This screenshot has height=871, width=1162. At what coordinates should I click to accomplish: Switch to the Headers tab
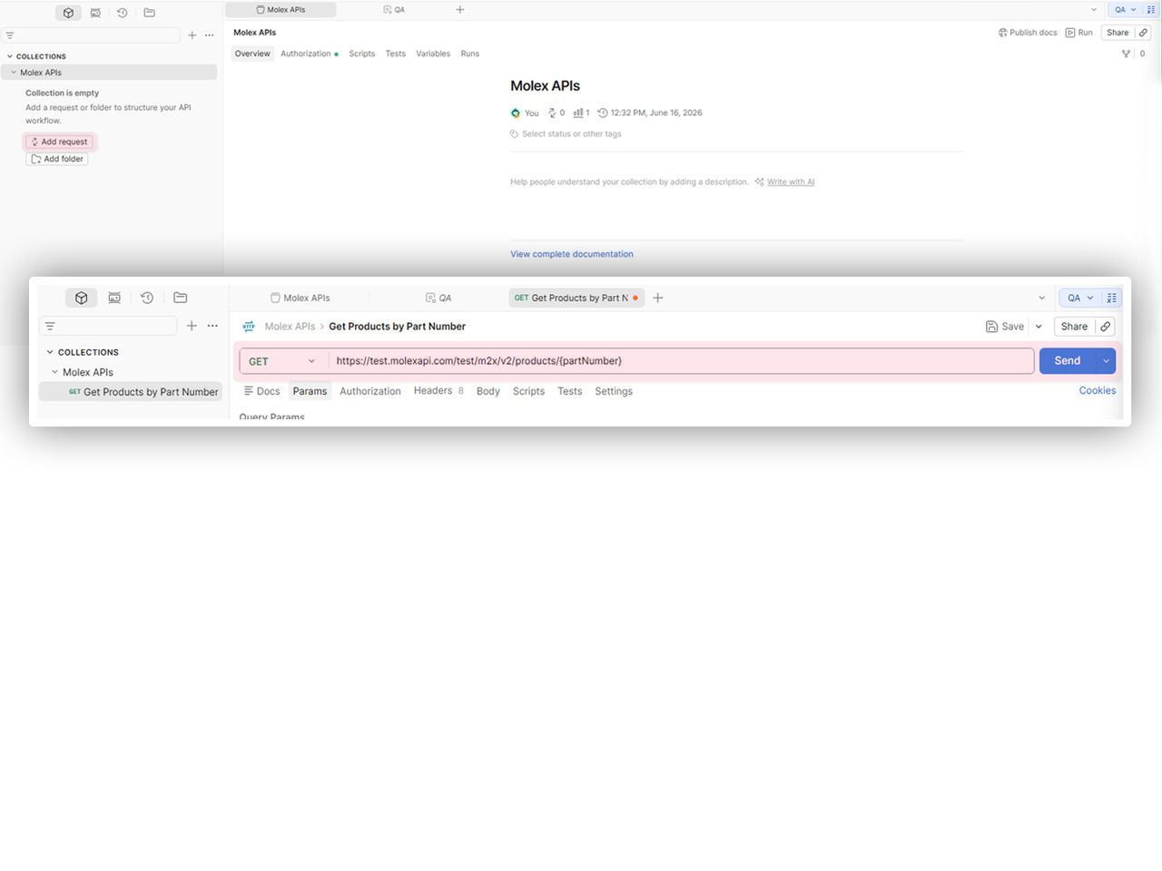tap(438, 391)
